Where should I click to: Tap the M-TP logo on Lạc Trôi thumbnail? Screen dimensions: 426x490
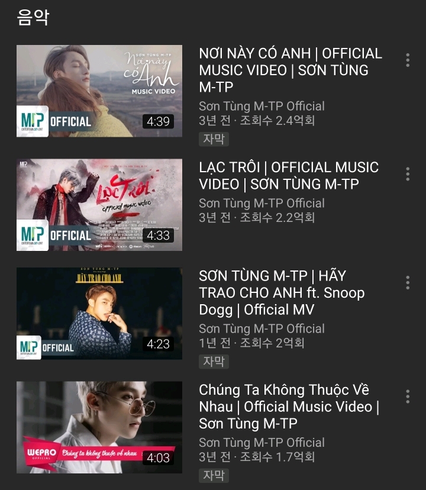(x=33, y=235)
